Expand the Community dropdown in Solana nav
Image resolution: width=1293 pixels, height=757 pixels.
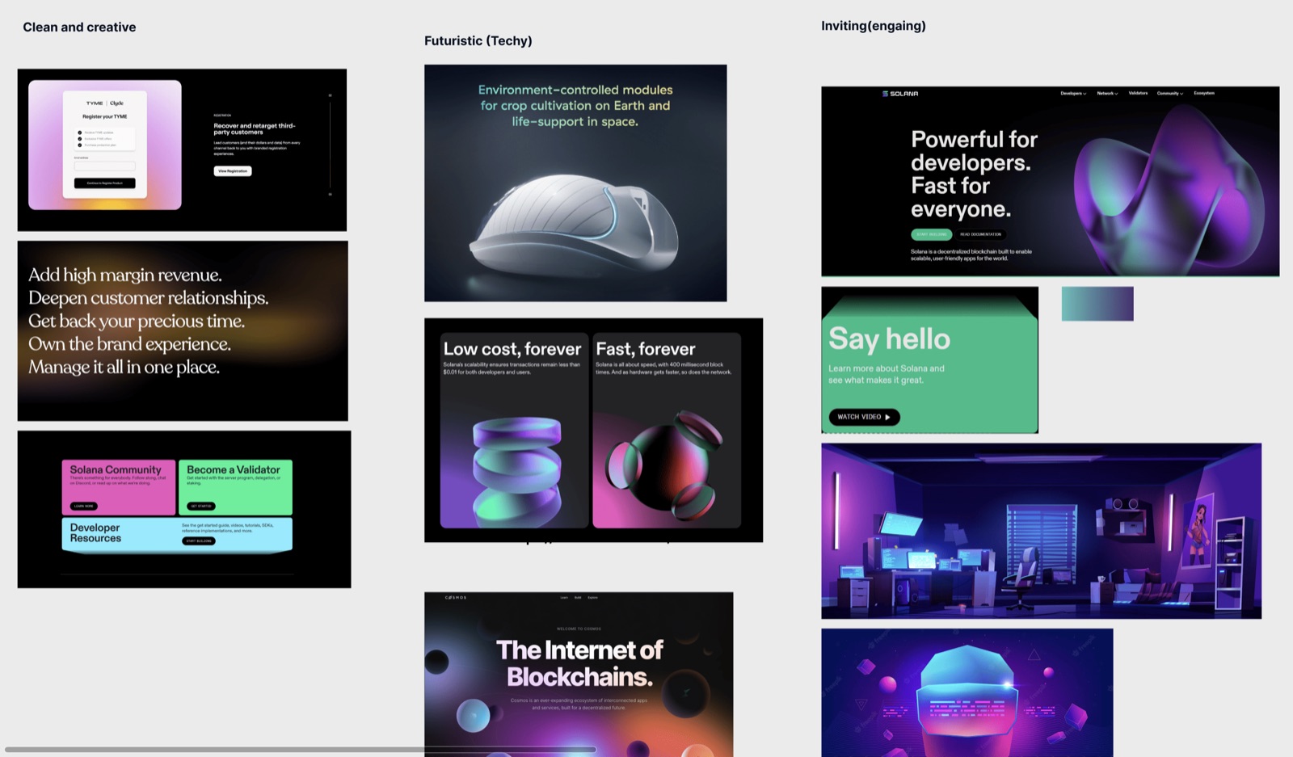tap(1169, 94)
